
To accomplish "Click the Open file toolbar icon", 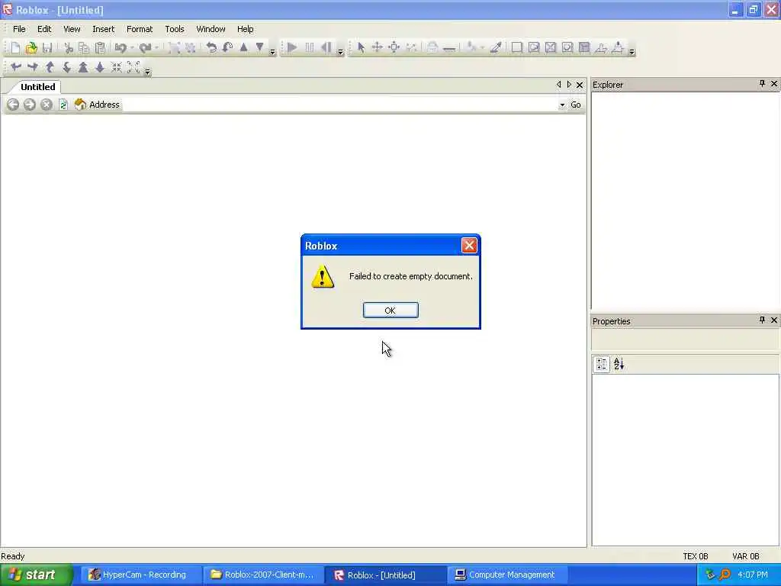I will [x=31, y=48].
